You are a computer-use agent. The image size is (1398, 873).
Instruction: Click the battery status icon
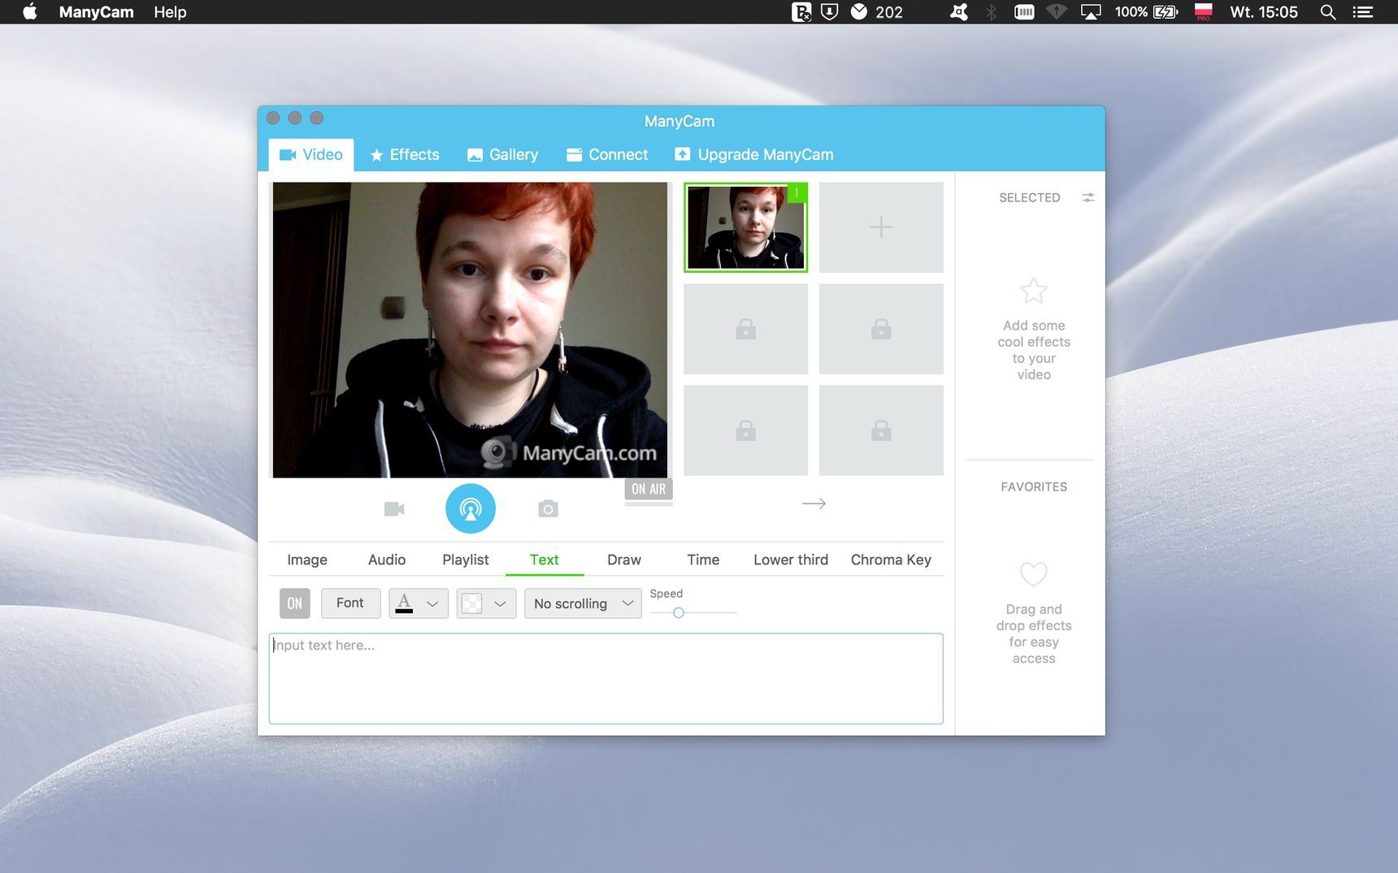coord(1166,11)
